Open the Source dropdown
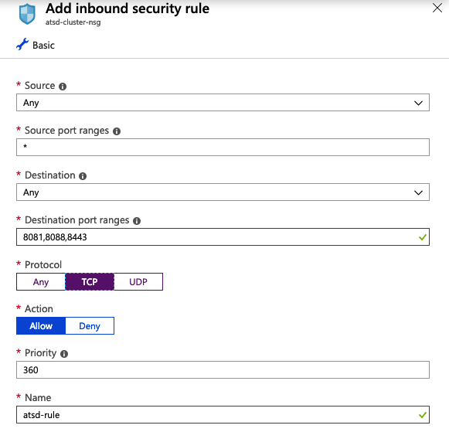Screen dimensions: 449x432 click(223, 103)
